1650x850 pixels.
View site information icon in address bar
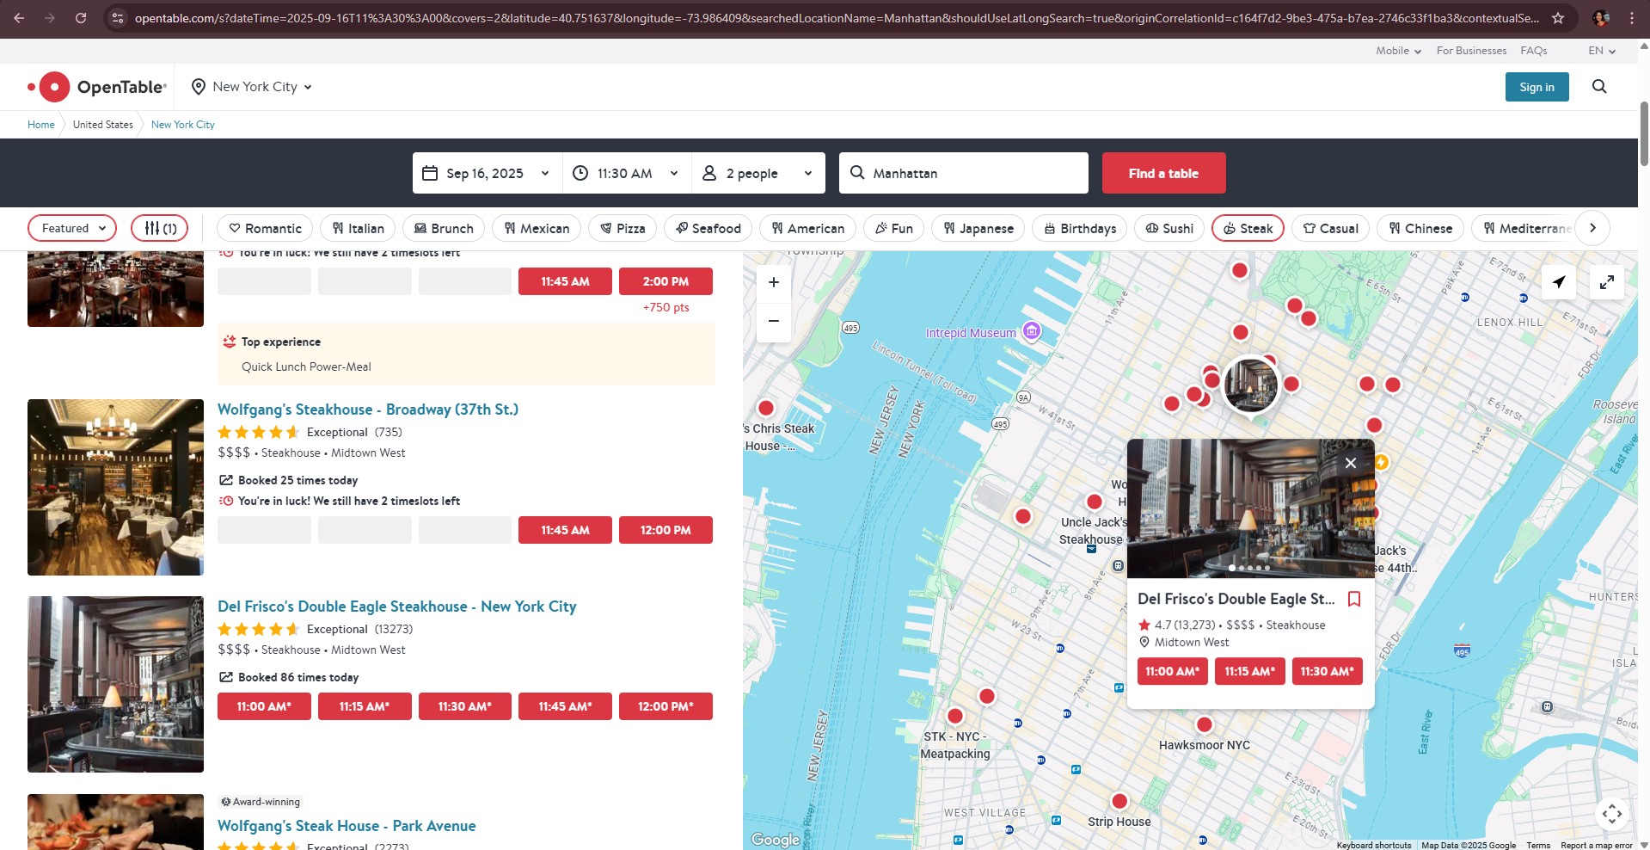coord(118,17)
